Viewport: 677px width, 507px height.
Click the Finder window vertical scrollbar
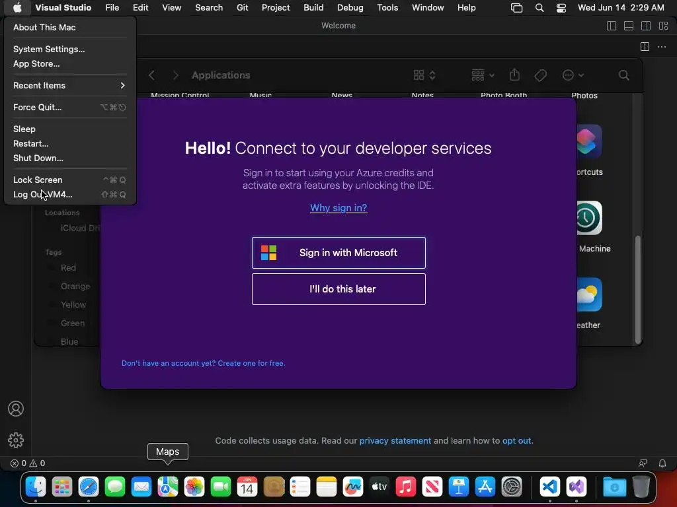638,289
